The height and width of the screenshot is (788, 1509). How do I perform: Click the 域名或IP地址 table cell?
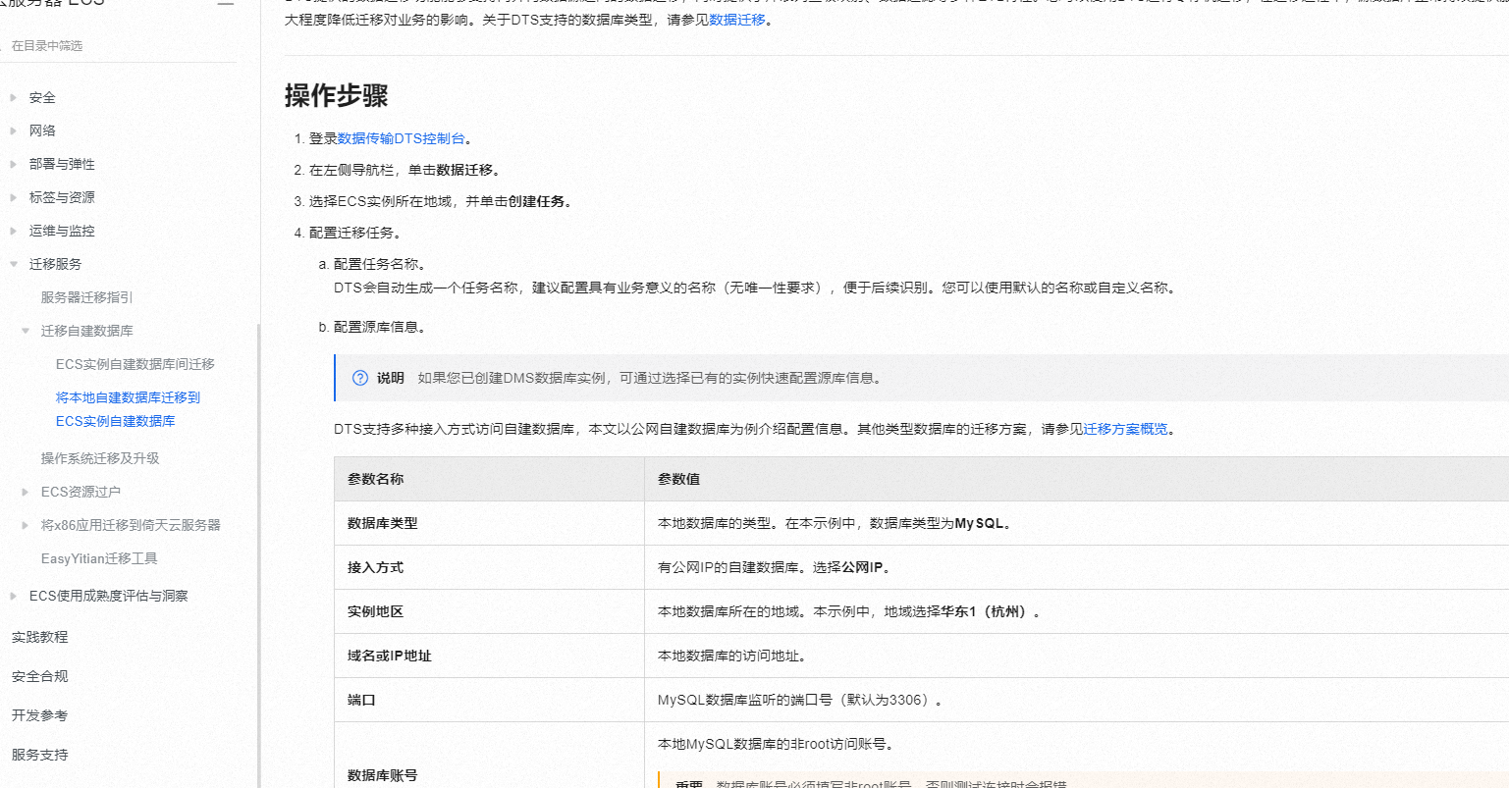click(x=489, y=656)
